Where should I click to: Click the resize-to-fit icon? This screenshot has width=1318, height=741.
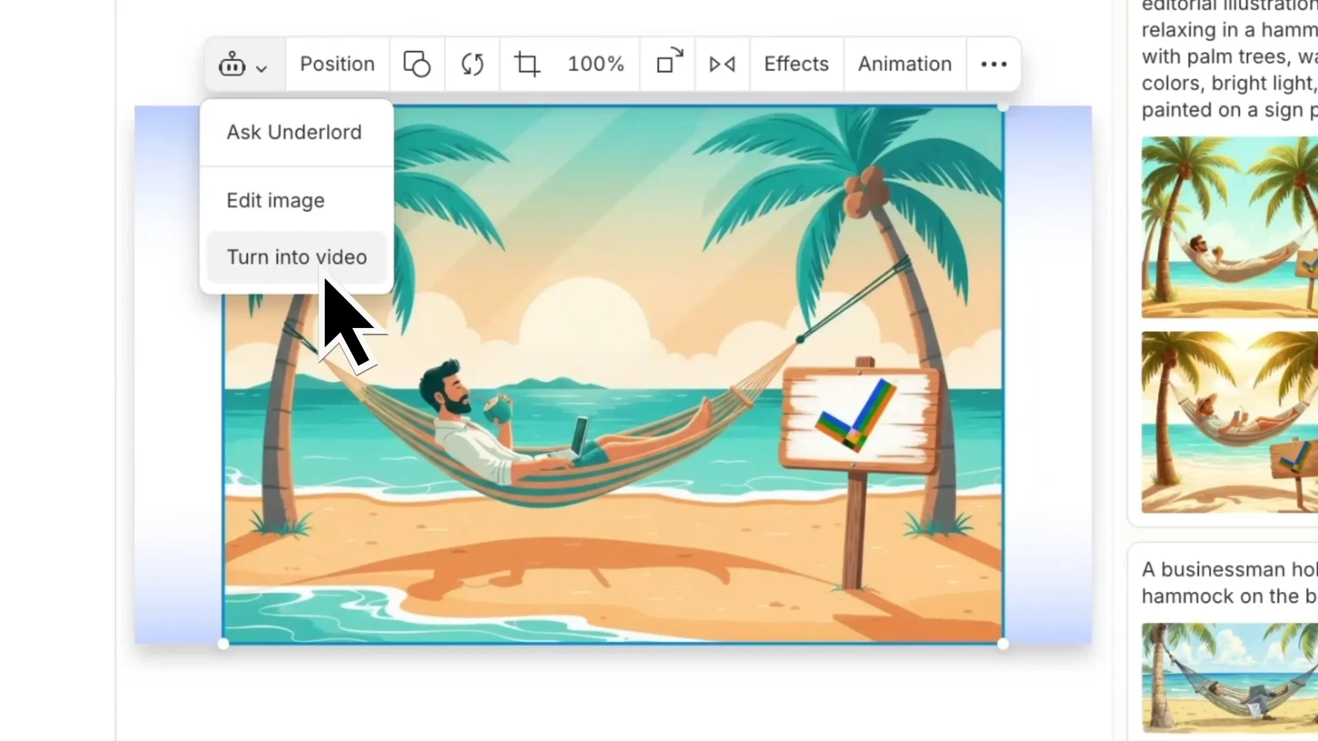coord(668,62)
